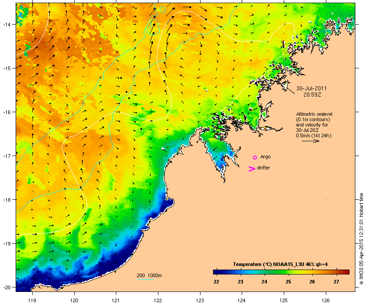Click the latitude axis label -14
The height and width of the screenshot is (304, 367).
click(x=7, y=24)
